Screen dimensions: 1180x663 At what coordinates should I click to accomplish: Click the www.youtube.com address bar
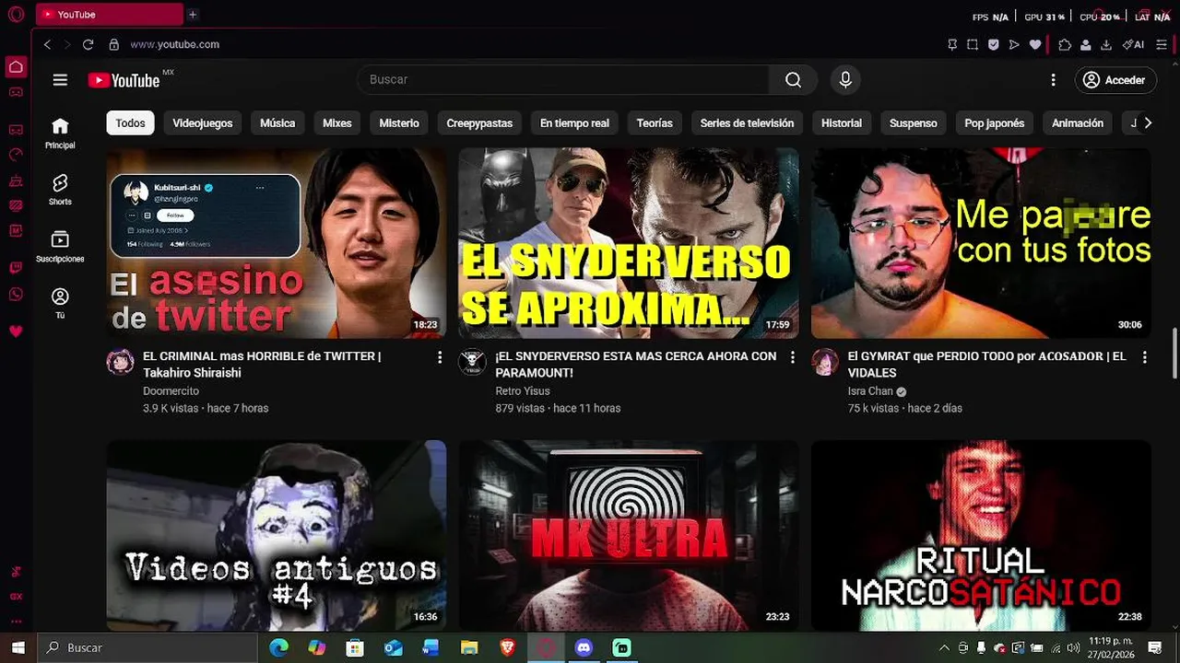[174, 44]
